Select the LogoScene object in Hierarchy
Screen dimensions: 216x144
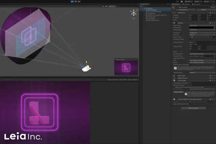pos(151,13)
